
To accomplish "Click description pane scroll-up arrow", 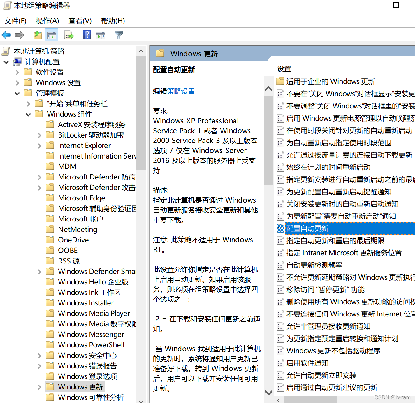I will tap(269, 89).
